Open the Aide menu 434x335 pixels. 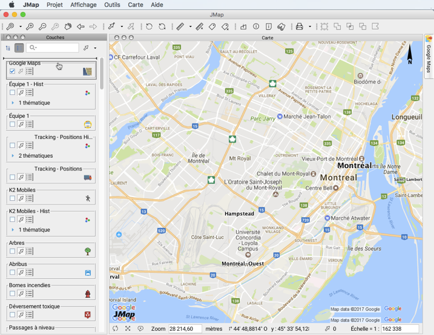157,5
